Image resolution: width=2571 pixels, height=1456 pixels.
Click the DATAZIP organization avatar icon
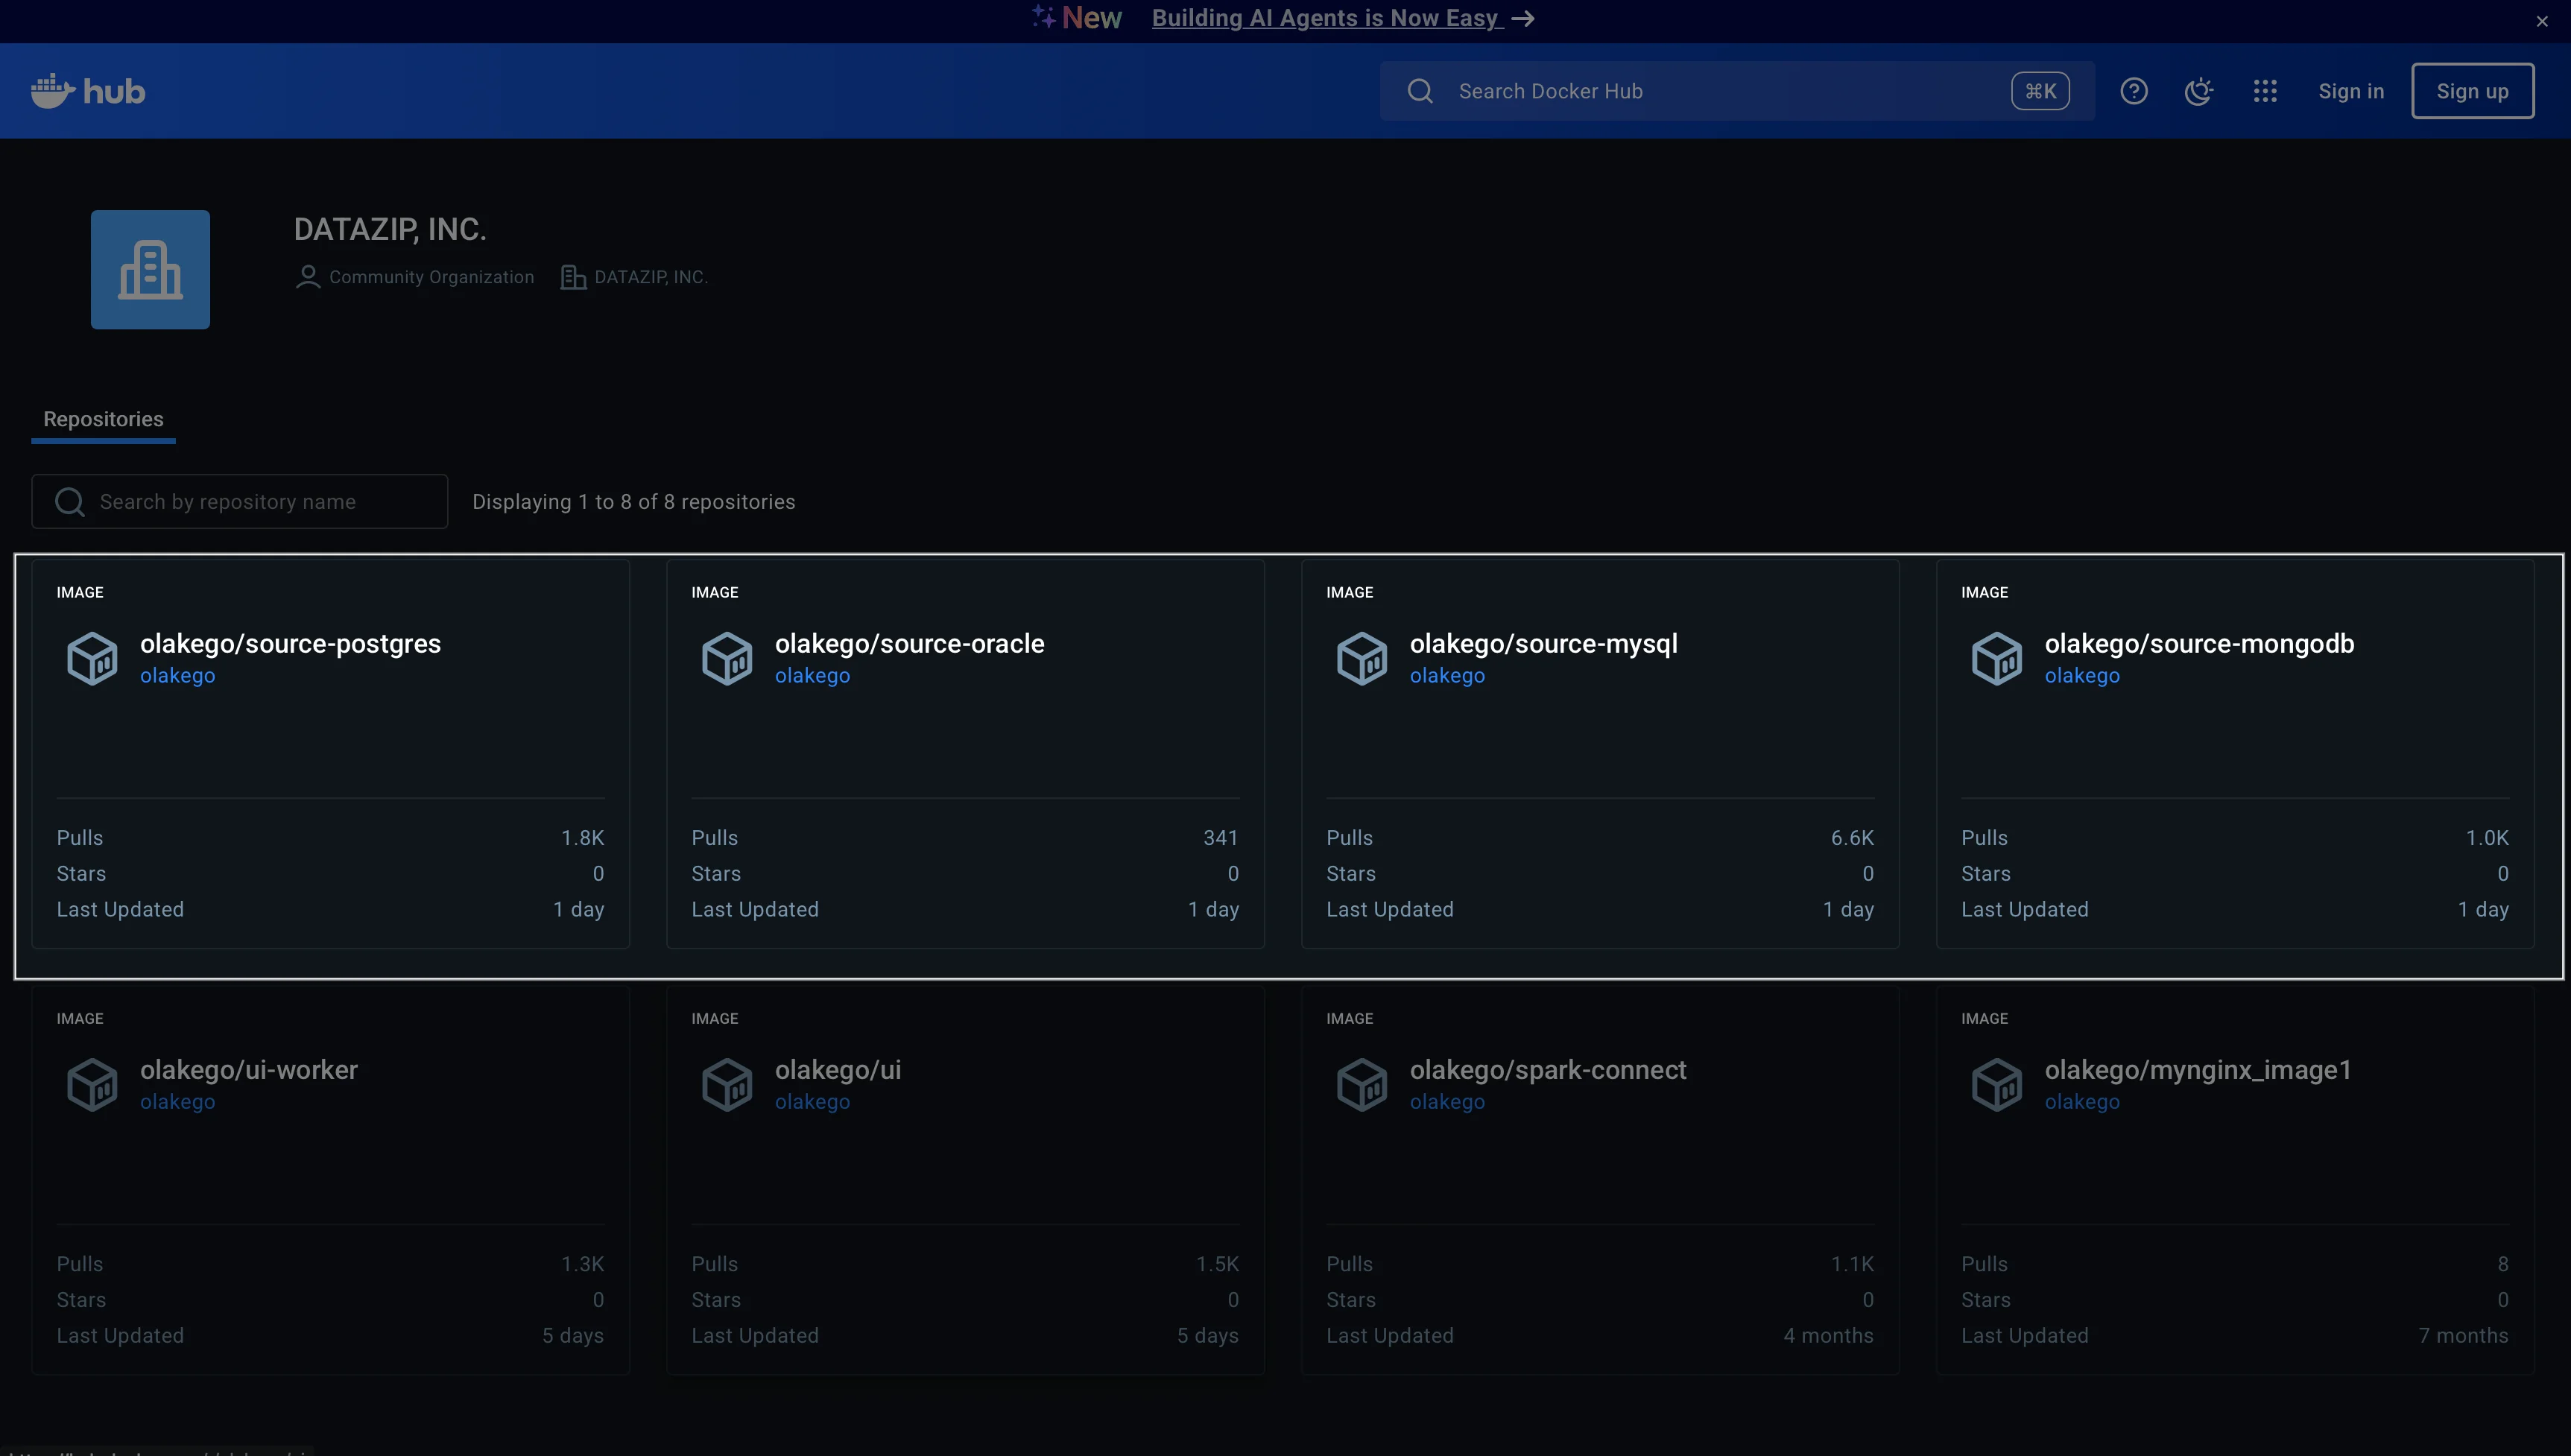(x=150, y=269)
